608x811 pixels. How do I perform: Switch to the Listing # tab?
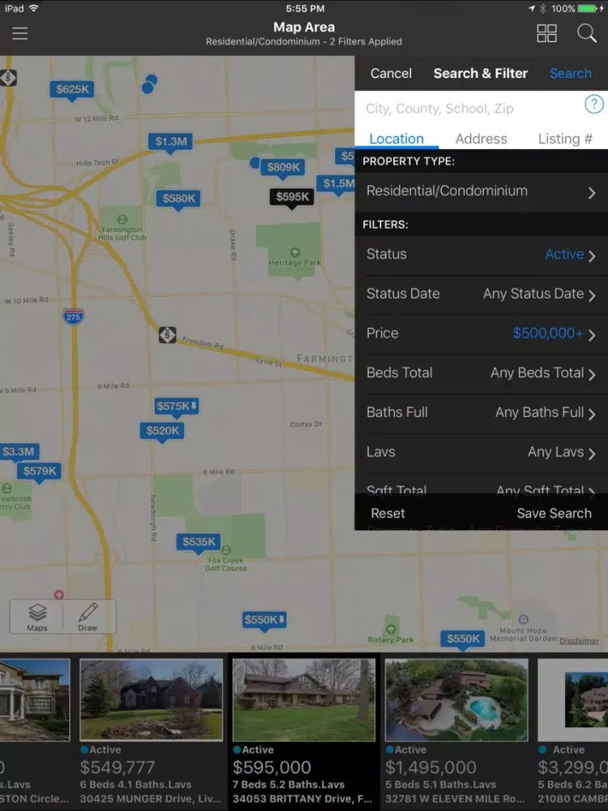click(x=564, y=139)
